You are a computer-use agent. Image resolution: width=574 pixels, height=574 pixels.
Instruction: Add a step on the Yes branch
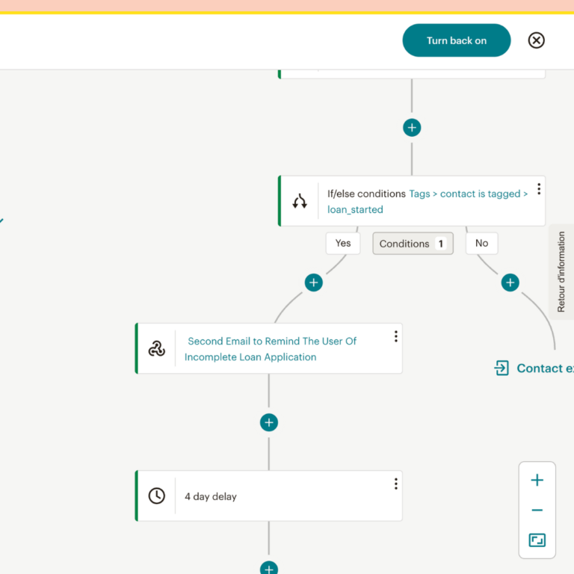314,283
